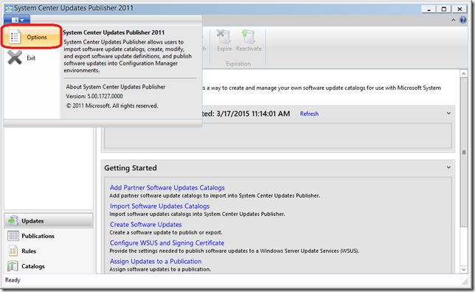Switch to the Rules workspace
Screen dimensions: 475x292
(x=49, y=251)
